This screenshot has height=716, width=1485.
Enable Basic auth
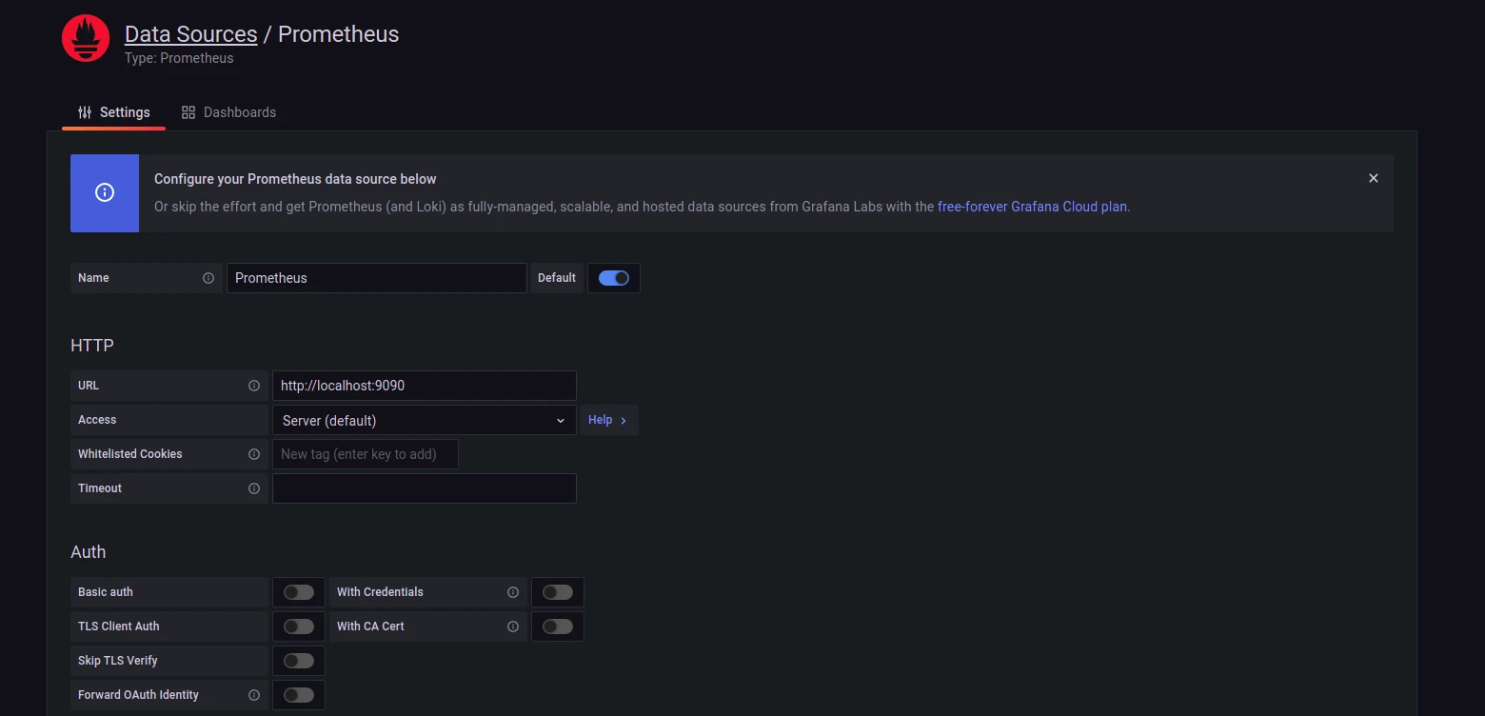coord(298,591)
